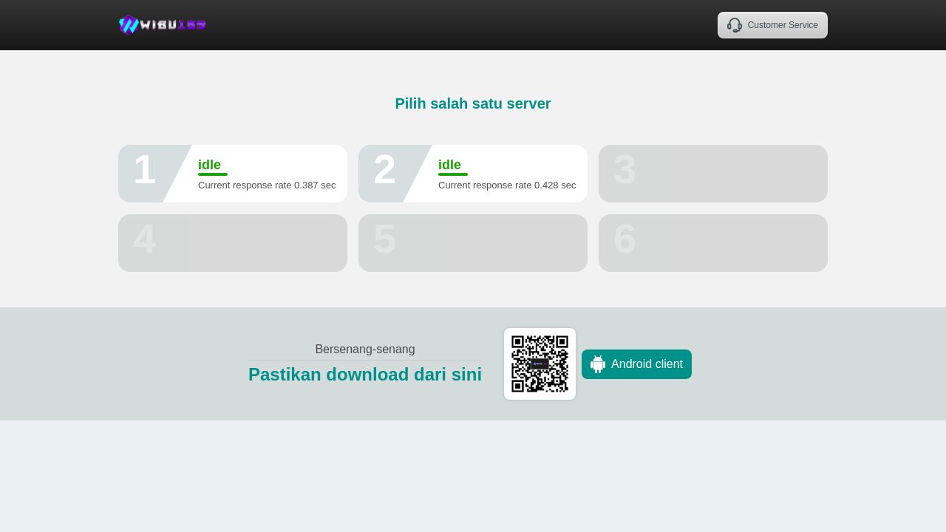Click "Current response rate 0.428 sec" text

[x=507, y=185]
